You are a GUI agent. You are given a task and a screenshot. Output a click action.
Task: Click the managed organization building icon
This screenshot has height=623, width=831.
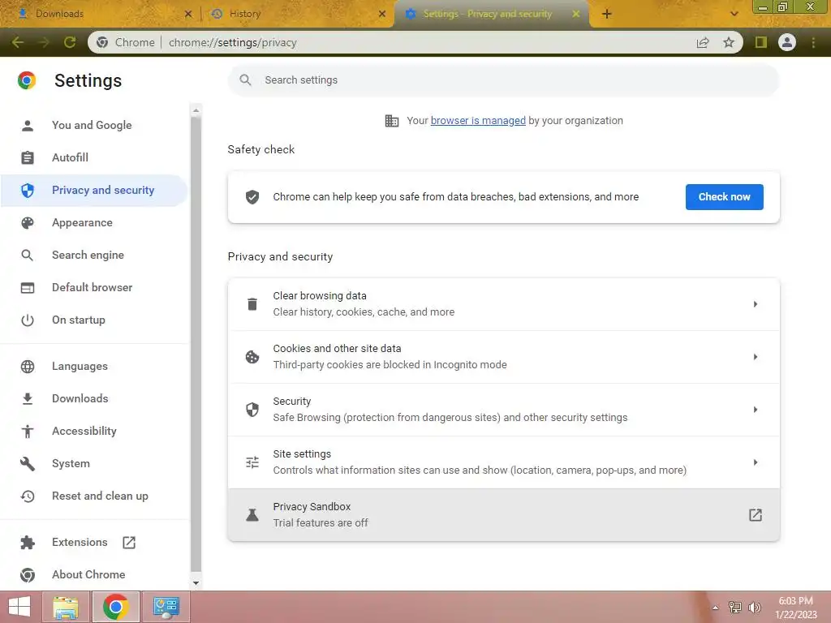pos(392,121)
